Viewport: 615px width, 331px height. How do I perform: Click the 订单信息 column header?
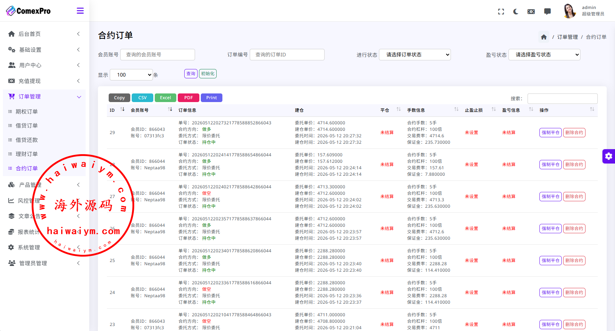pyautogui.click(x=187, y=110)
